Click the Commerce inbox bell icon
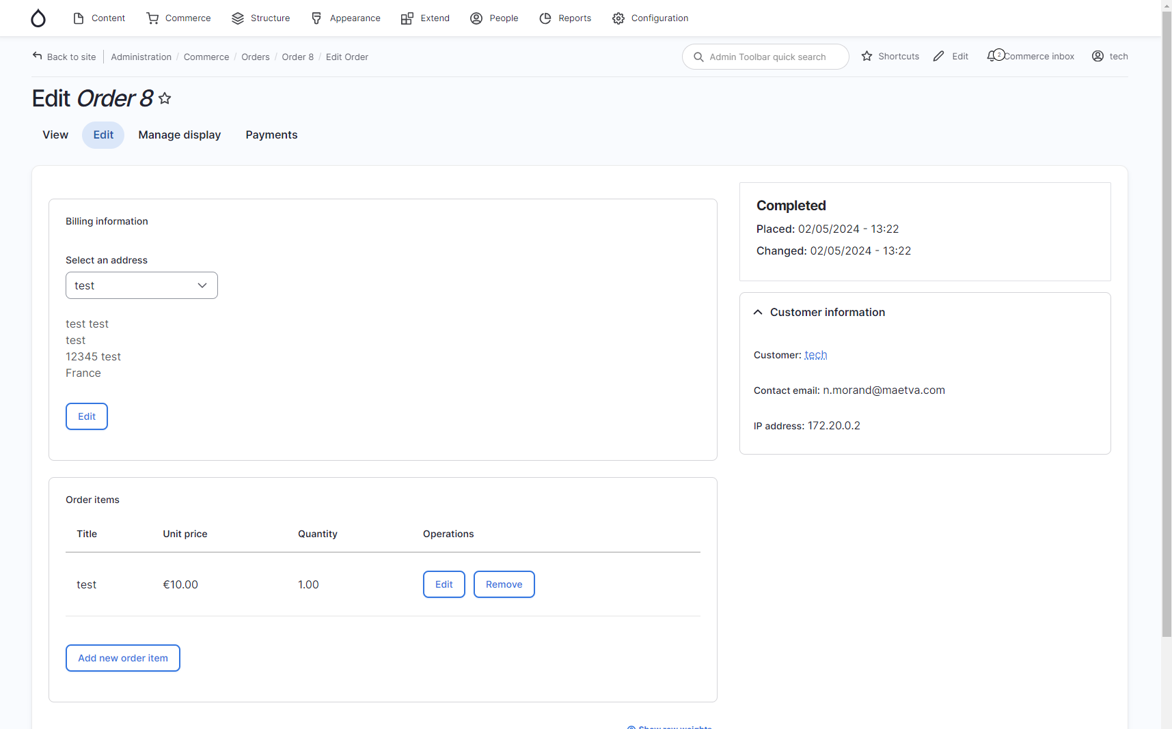 993,55
